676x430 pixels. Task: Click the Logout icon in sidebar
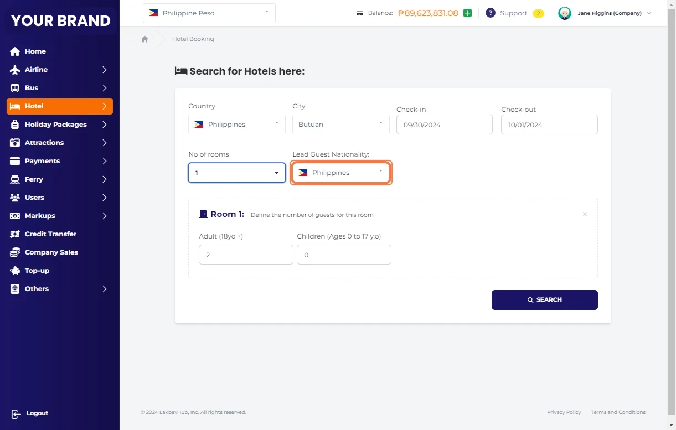(16, 413)
